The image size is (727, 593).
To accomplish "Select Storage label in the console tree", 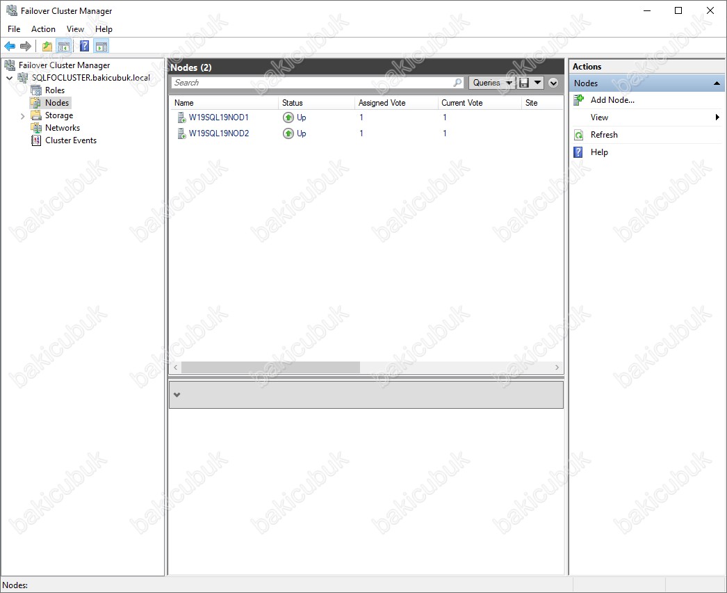I will click(59, 115).
